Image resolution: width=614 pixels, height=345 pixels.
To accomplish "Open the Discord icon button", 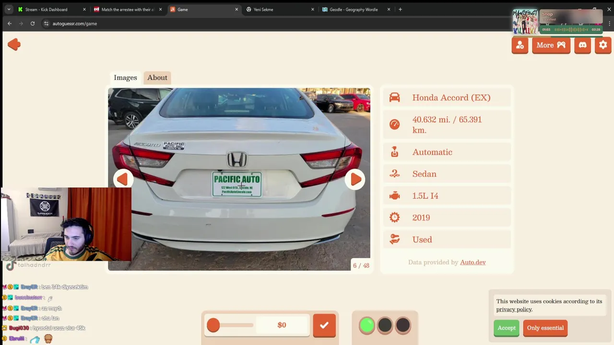I will coord(582,45).
